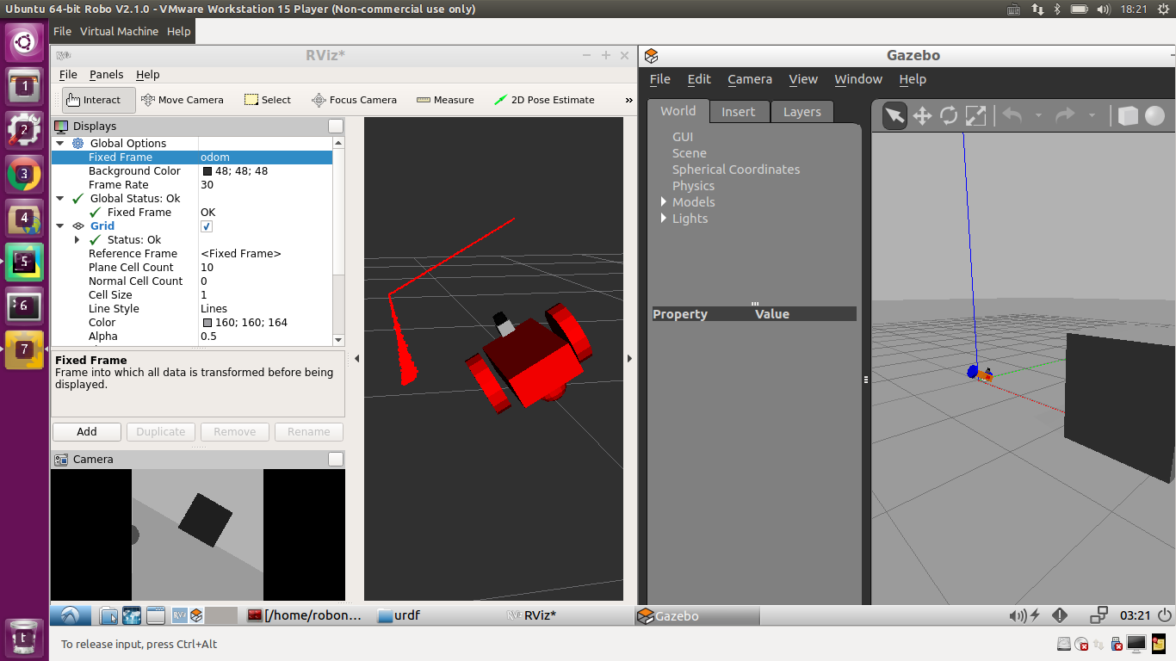Click the Gazebo window title icon
The width and height of the screenshot is (1176, 661).
point(652,56)
